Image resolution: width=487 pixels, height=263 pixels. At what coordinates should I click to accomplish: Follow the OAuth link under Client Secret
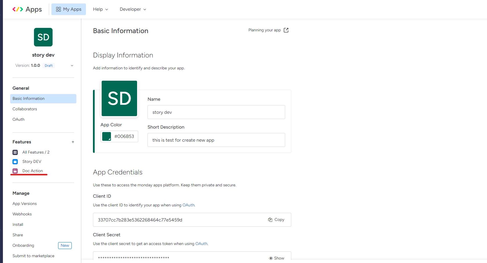click(202, 244)
